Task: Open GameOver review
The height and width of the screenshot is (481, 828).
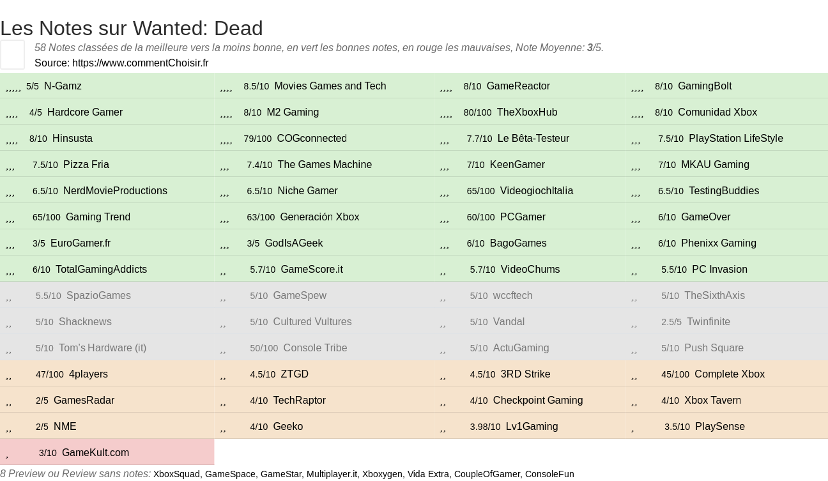Action: click(706, 217)
